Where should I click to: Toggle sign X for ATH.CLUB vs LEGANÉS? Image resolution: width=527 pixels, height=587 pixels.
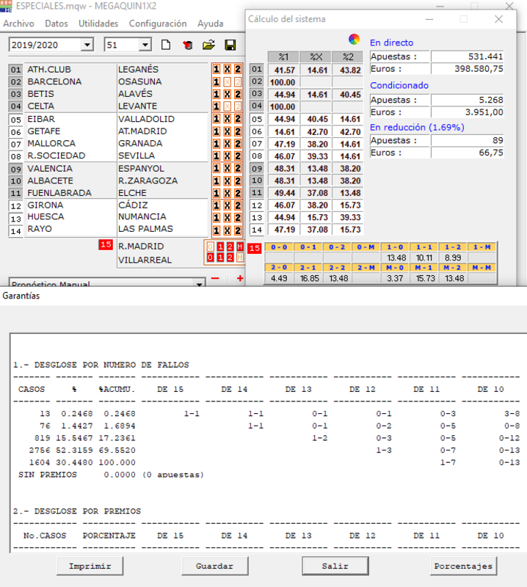coord(227,69)
